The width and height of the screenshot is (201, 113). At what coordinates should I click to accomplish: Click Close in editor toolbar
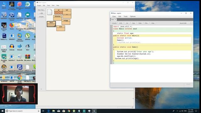(x=153, y=23)
